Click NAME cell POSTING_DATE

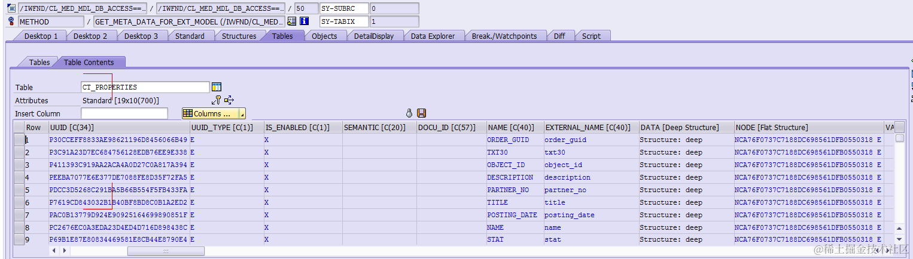tap(515, 215)
